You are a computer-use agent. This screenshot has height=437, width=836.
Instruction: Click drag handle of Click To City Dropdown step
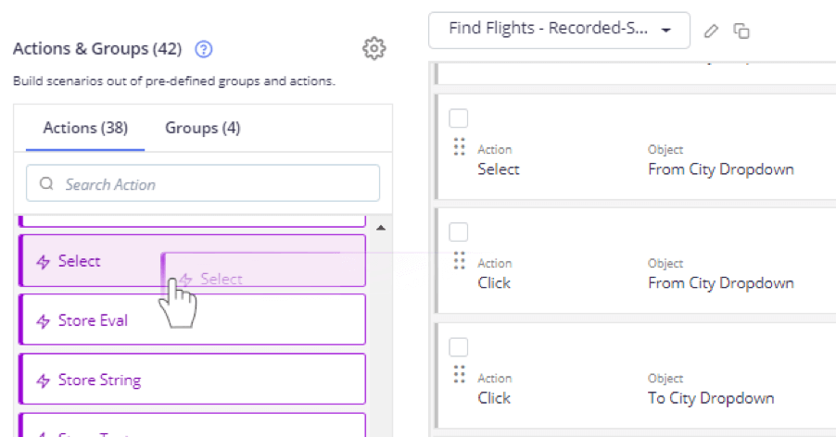459,374
